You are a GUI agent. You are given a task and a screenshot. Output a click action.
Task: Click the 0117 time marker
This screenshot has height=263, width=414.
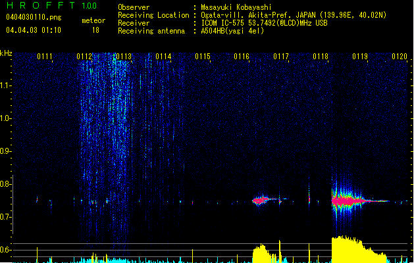point(281,57)
